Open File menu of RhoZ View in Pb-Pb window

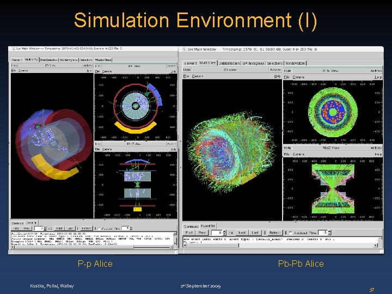tap(287, 154)
